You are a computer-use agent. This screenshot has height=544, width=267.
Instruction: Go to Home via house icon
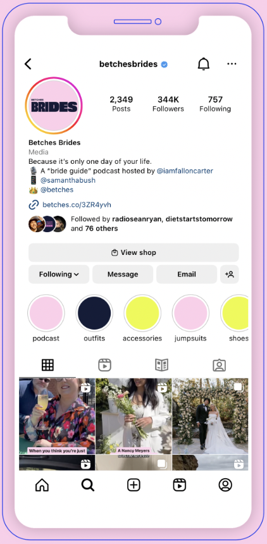pyautogui.click(x=42, y=485)
